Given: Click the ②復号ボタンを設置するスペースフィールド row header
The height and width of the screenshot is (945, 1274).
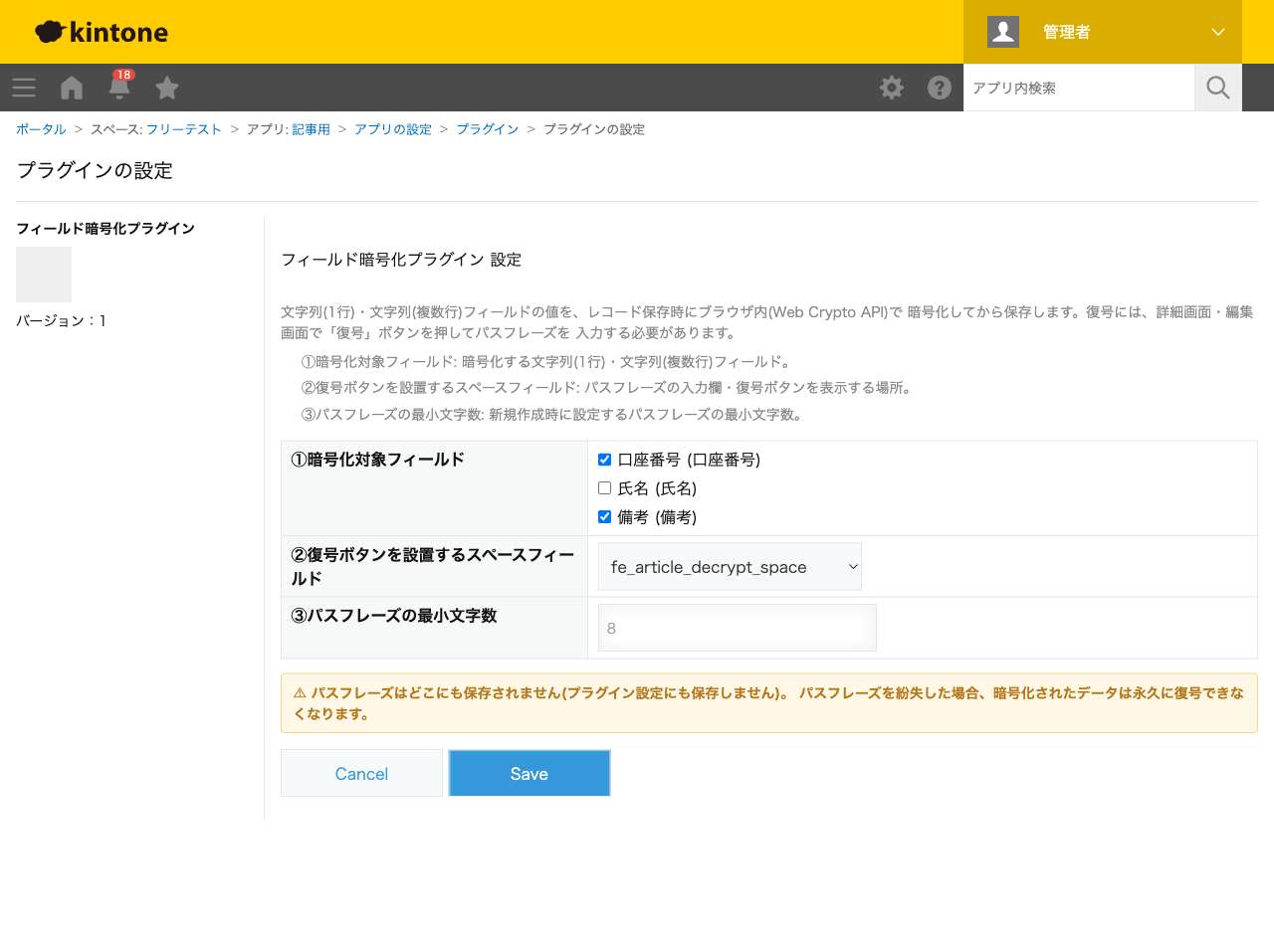Looking at the screenshot, I should point(434,567).
